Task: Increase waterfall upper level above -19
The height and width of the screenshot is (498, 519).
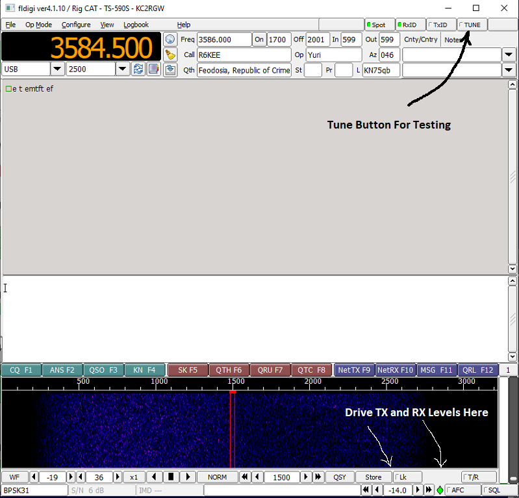Action: pos(71,477)
